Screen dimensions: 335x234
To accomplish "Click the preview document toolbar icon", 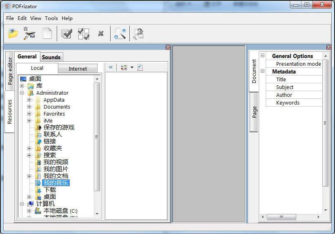I will pos(138,34).
